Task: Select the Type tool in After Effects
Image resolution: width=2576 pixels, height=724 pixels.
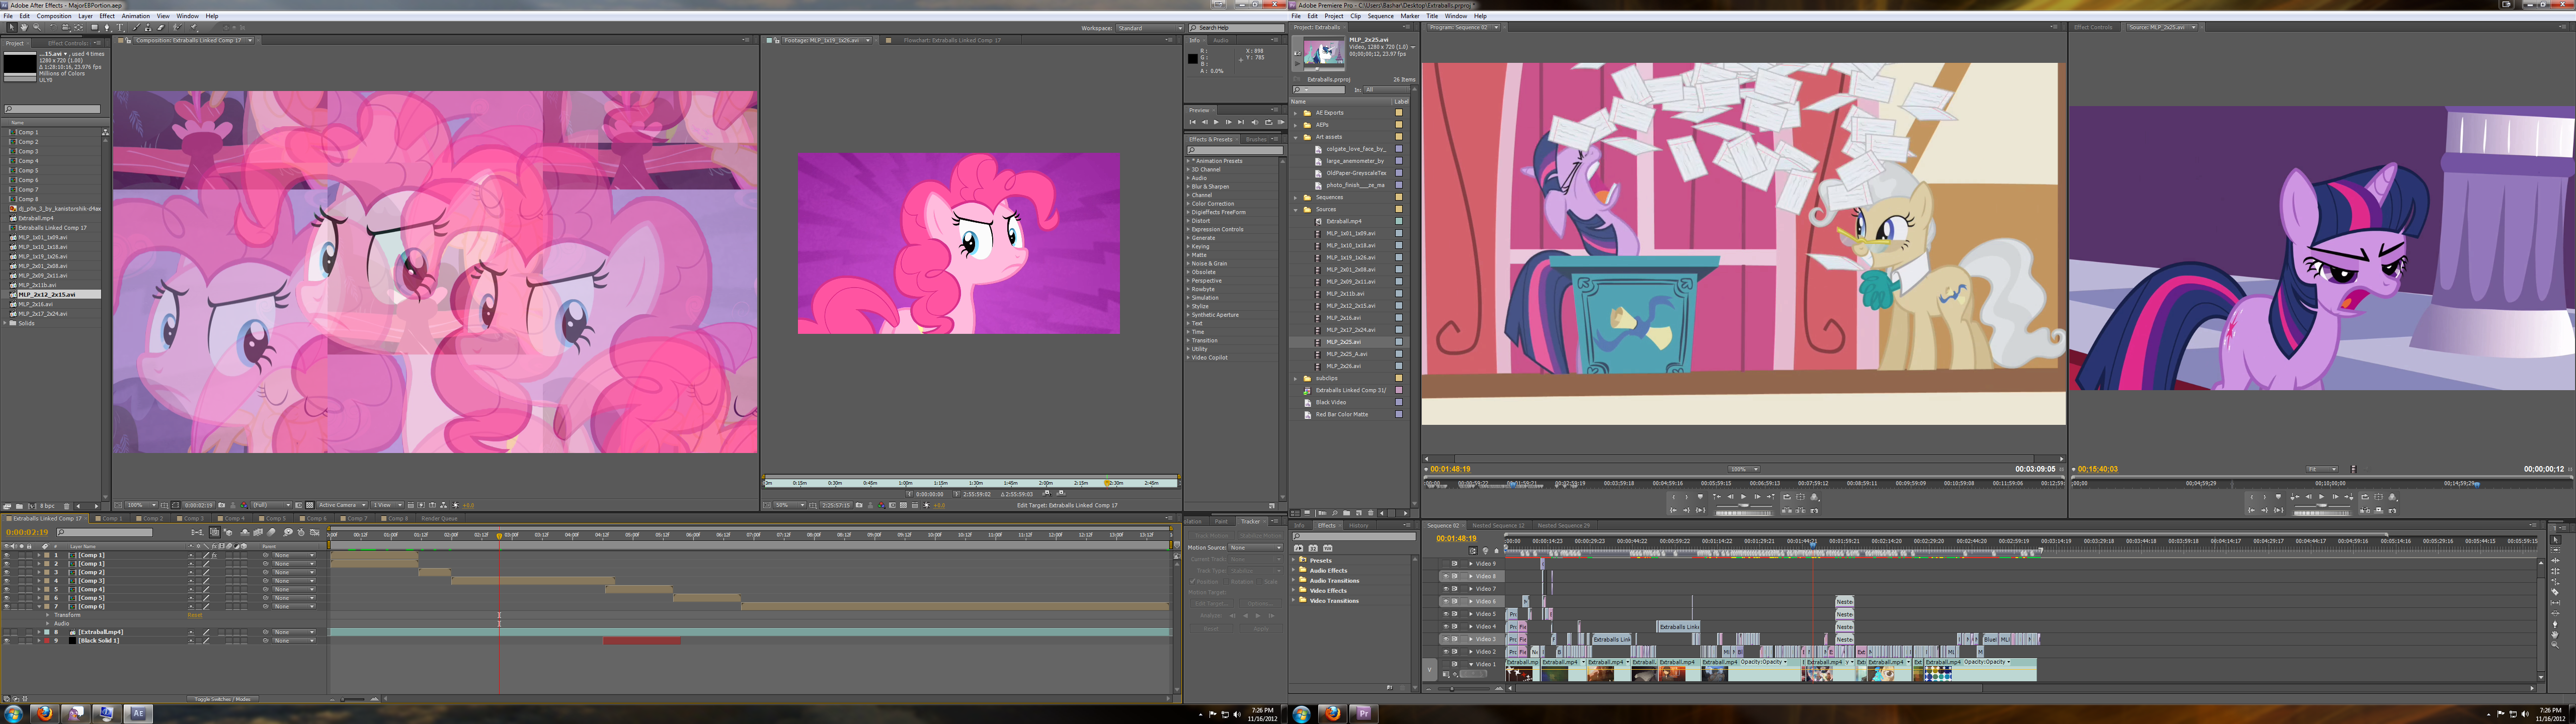Action: pos(120,27)
